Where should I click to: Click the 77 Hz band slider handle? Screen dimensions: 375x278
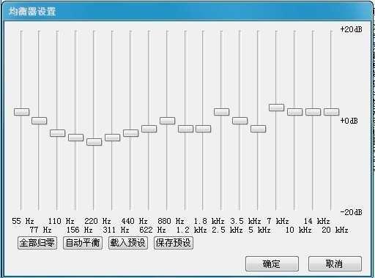pyautogui.click(x=39, y=121)
